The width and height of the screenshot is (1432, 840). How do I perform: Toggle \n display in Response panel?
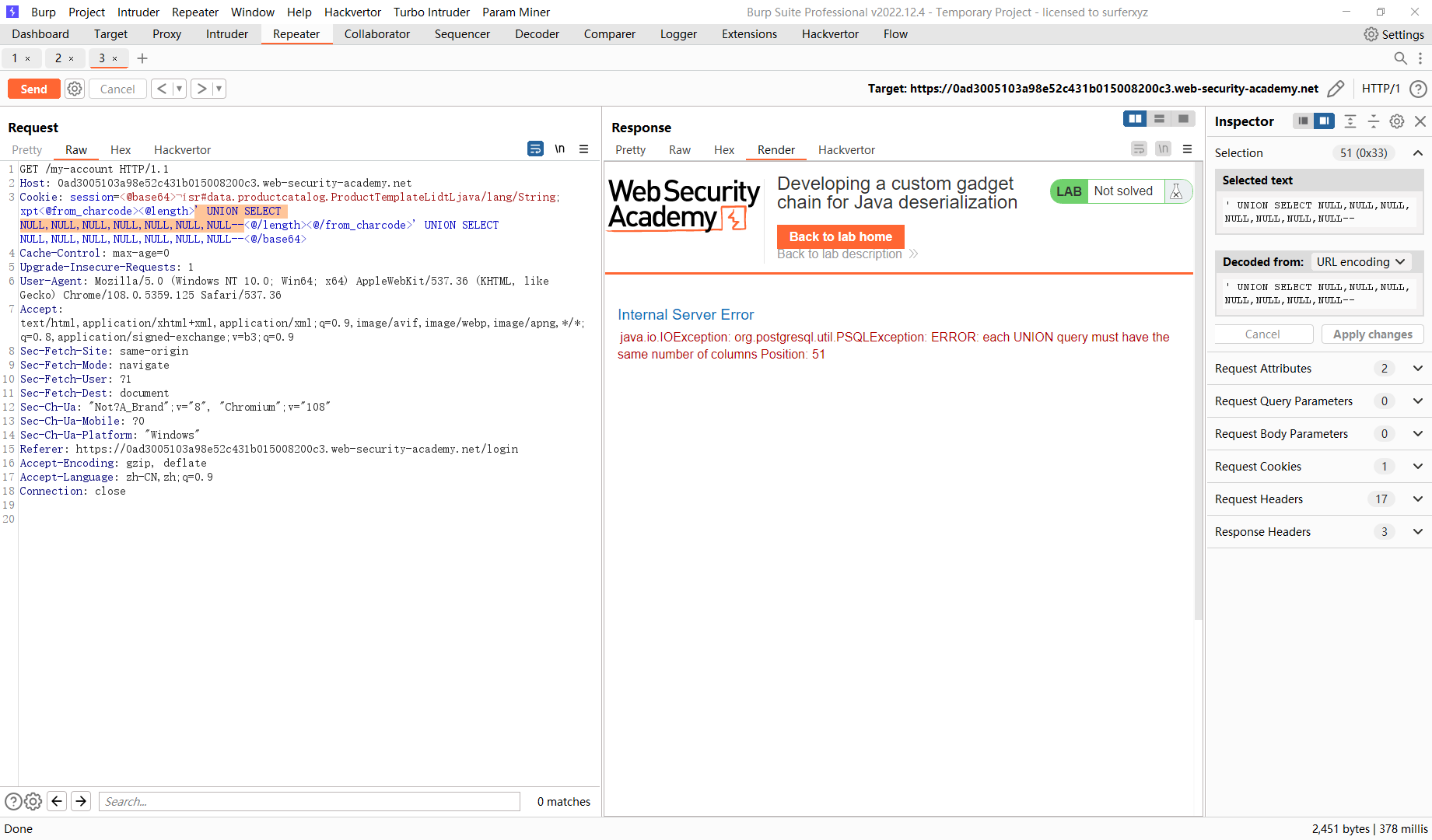pos(1163,149)
